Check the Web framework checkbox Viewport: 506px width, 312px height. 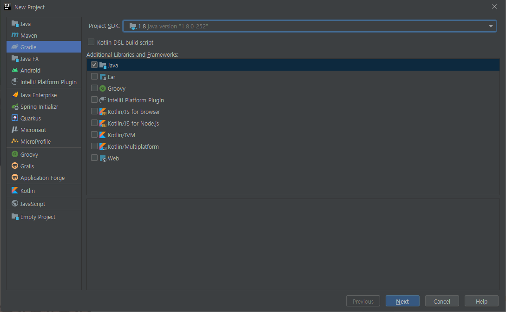pos(94,158)
